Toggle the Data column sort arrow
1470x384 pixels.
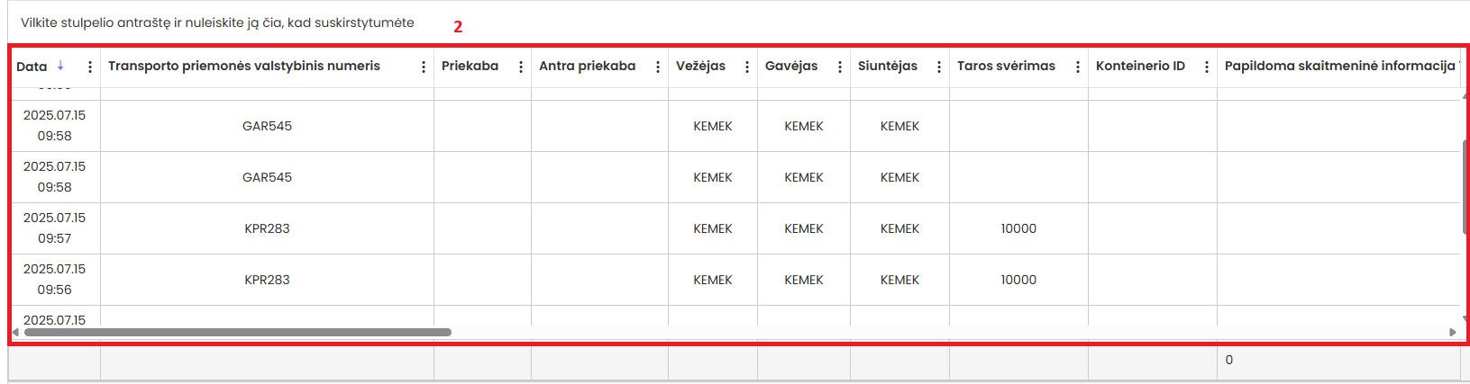coord(60,66)
